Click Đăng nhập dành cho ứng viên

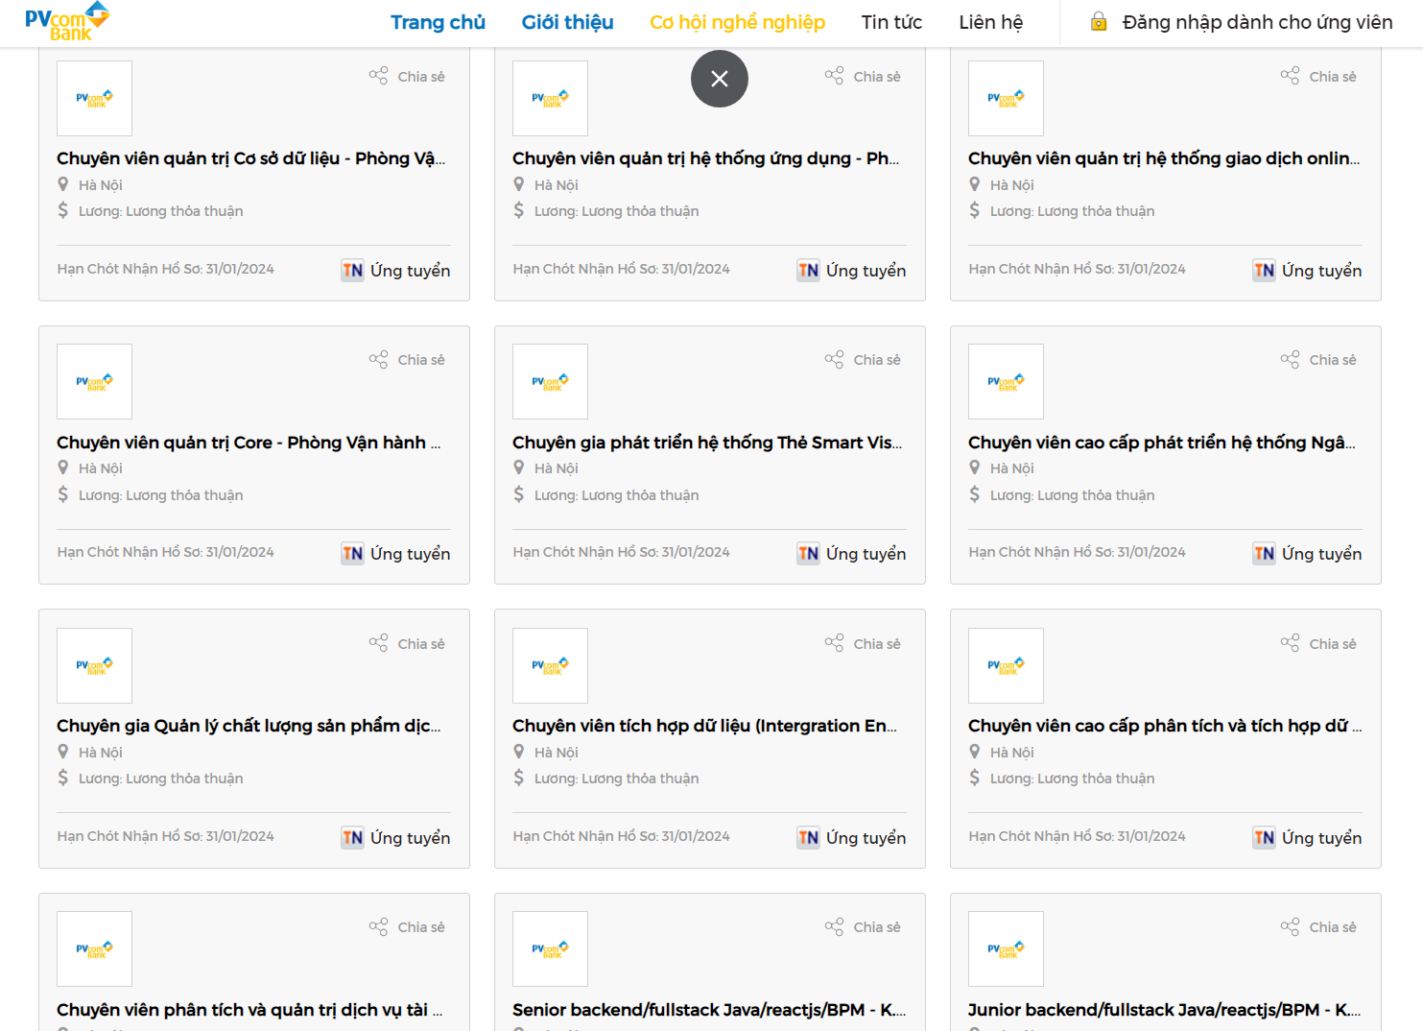click(1257, 22)
